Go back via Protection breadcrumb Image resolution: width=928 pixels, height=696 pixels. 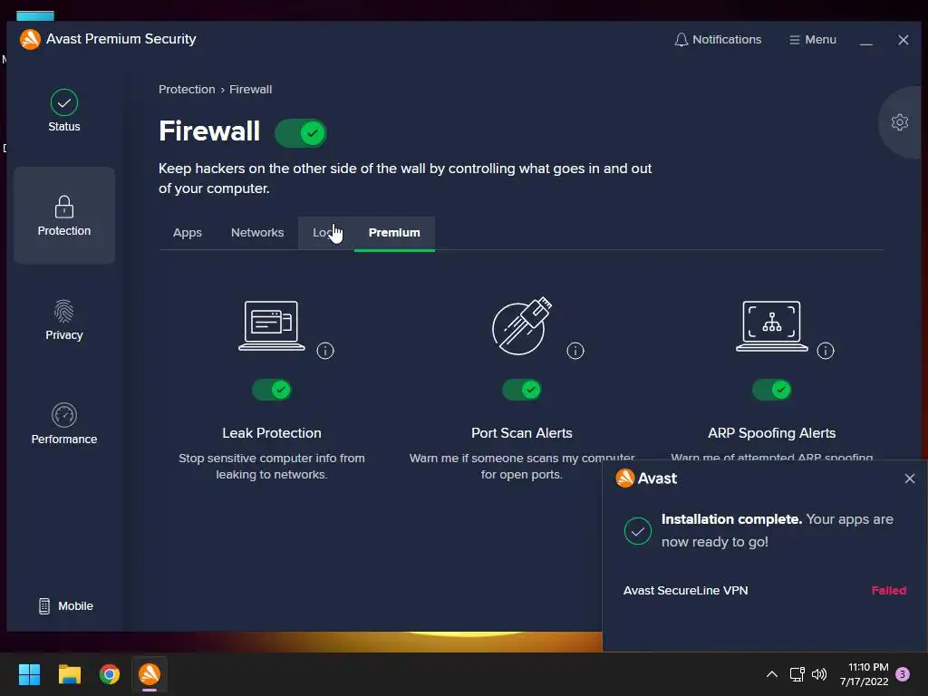[x=187, y=90]
